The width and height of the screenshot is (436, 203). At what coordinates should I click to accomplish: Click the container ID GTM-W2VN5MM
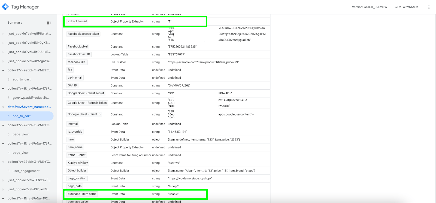406,7
